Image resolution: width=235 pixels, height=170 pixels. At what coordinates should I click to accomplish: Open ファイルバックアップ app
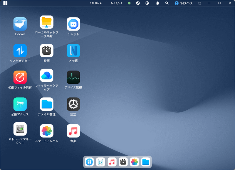click(x=47, y=76)
